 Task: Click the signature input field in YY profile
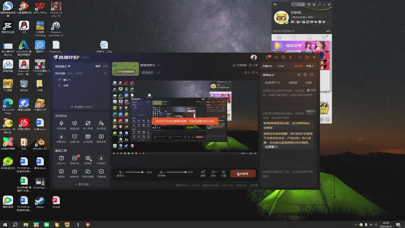pyautogui.click(x=303, y=17)
